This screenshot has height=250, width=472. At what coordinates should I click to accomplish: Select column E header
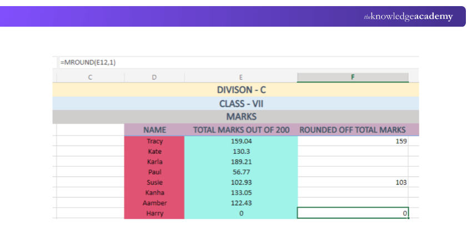coord(241,77)
